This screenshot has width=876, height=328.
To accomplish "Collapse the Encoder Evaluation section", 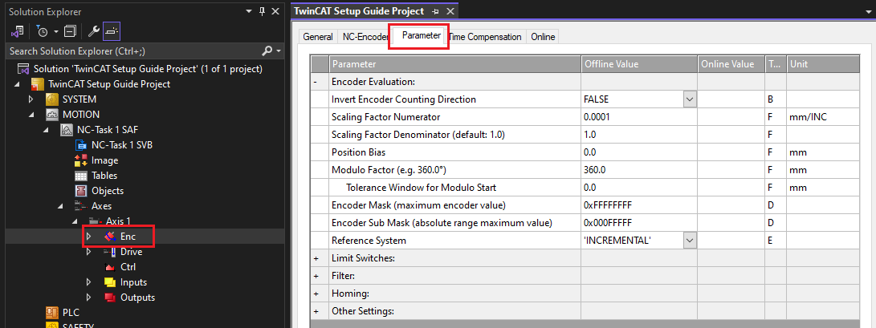I will (316, 82).
